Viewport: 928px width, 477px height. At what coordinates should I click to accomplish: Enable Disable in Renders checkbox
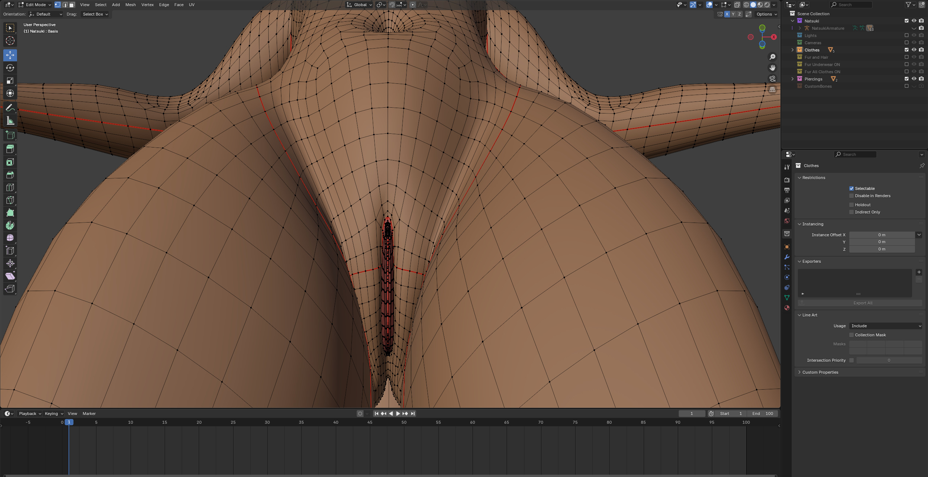851,196
